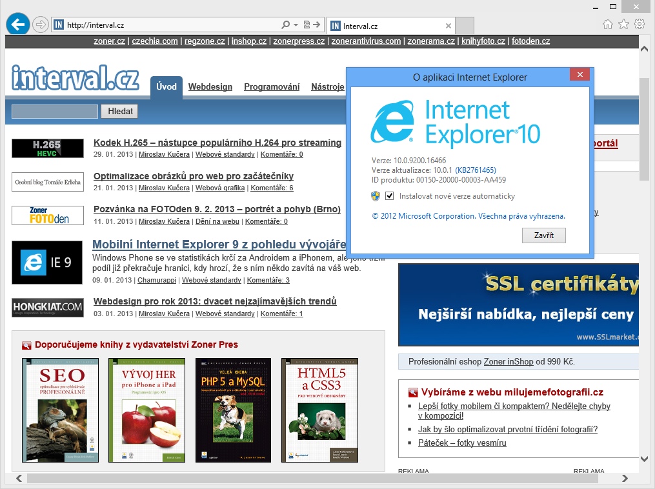Screen dimensions: 655x489
Task: Open the KB2761465 update link
Action: [x=476, y=170]
